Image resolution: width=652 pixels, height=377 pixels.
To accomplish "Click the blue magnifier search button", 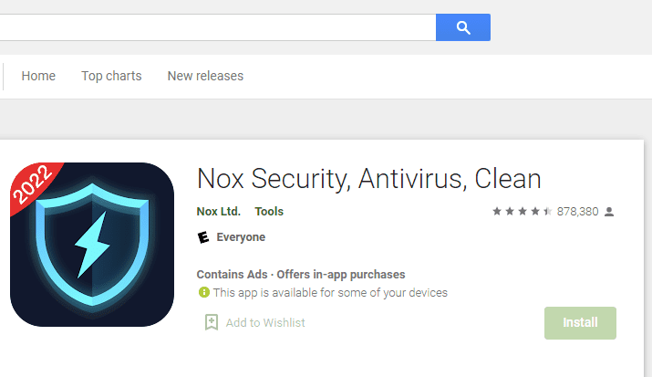I will click(x=463, y=27).
